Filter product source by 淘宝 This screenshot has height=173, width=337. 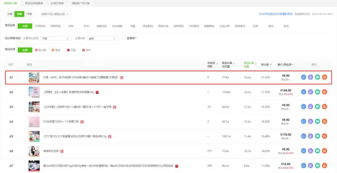coord(56,50)
